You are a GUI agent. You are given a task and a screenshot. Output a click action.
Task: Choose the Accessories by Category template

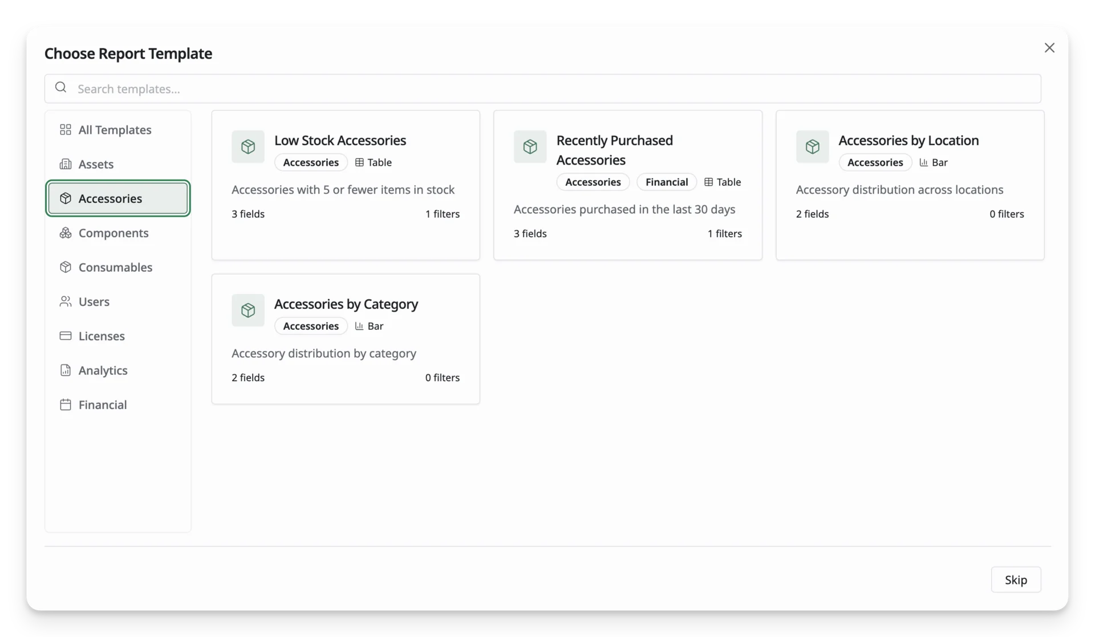click(x=346, y=339)
